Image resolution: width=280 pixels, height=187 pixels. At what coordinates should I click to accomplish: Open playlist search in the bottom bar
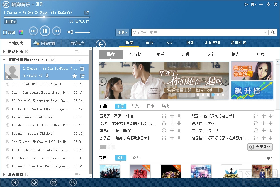click(x=73, y=182)
